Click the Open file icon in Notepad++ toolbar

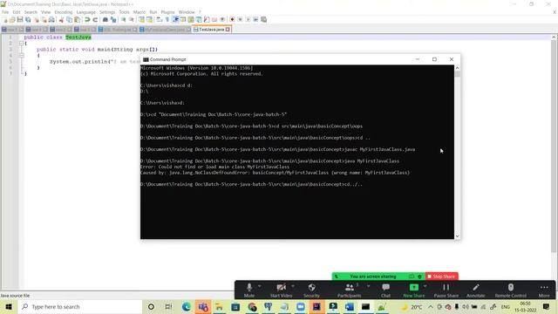pos(12,19)
